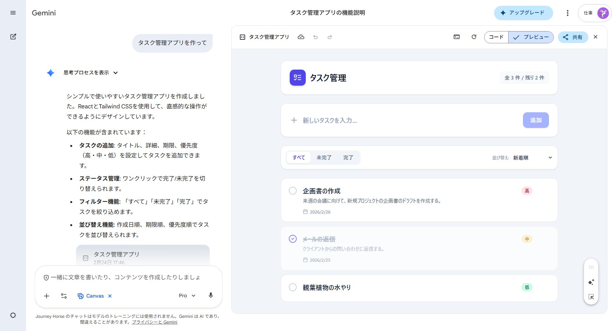Refresh the preview using the reload icon
The width and height of the screenshot is (616, 331).
point(474,37)
